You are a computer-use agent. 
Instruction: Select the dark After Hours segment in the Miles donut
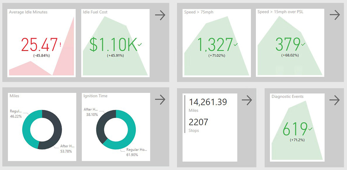pyautogui.click(x=57, y=130)
